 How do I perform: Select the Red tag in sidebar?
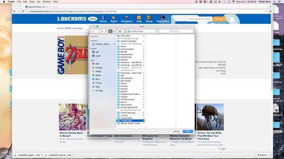(97, 64)
